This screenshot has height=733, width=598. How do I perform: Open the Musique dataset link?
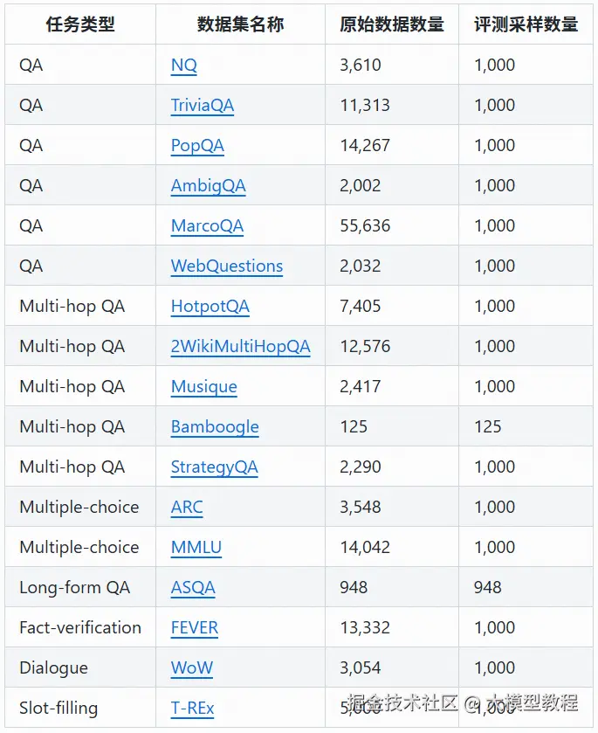click(x=204, y=387)
